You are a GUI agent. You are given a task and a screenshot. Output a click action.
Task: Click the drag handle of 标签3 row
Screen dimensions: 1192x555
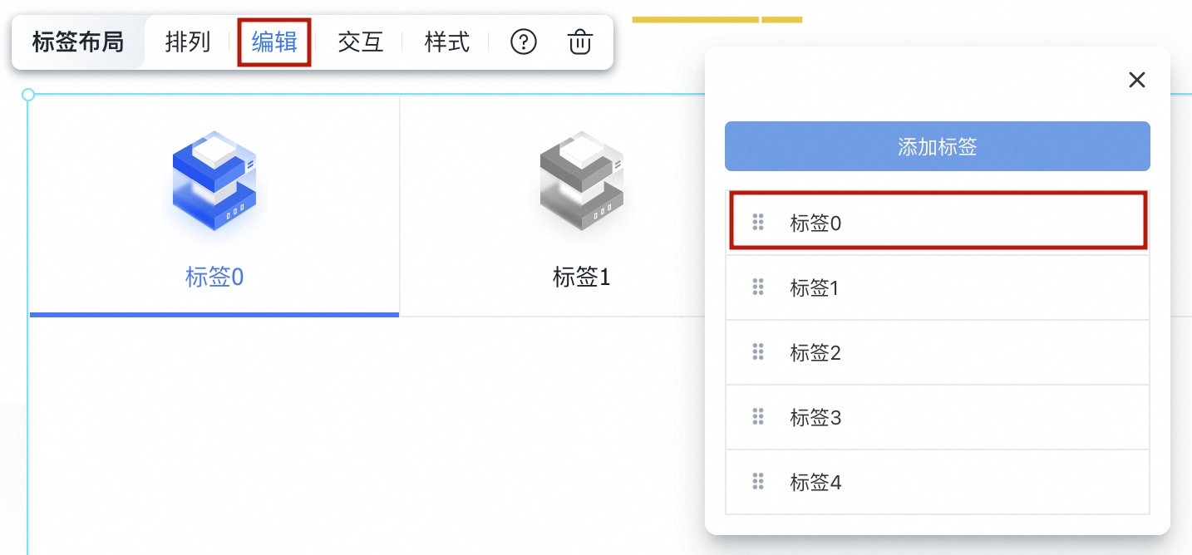pos(758,416)
